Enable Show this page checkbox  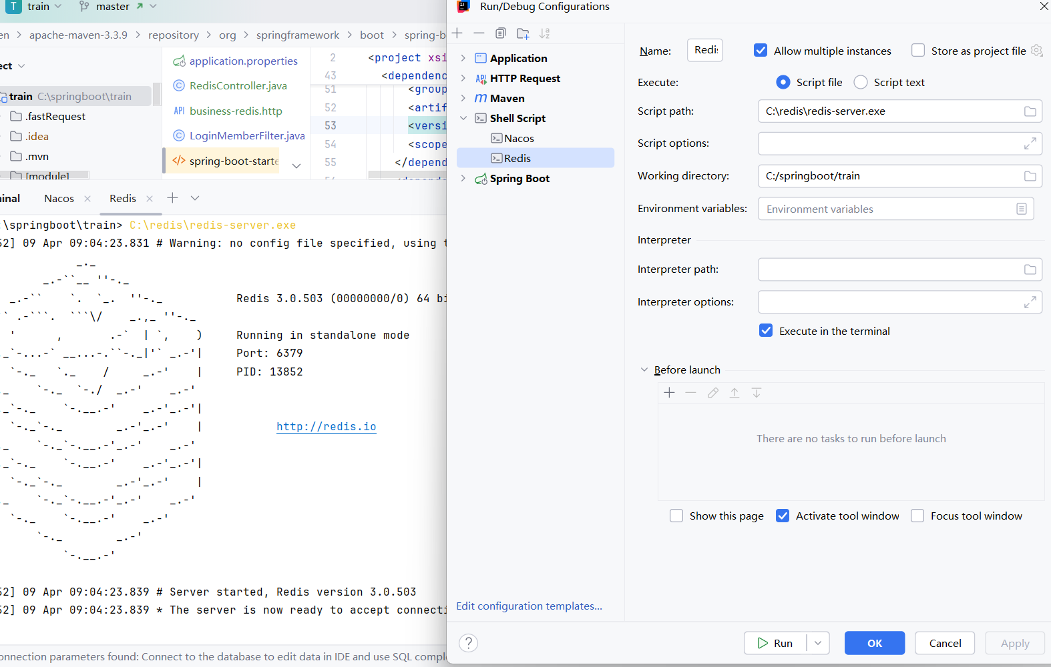pyautogui.click(x=676, y=516)
